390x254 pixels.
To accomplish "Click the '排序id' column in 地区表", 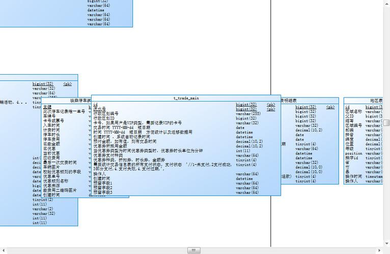I will [351, 158].
